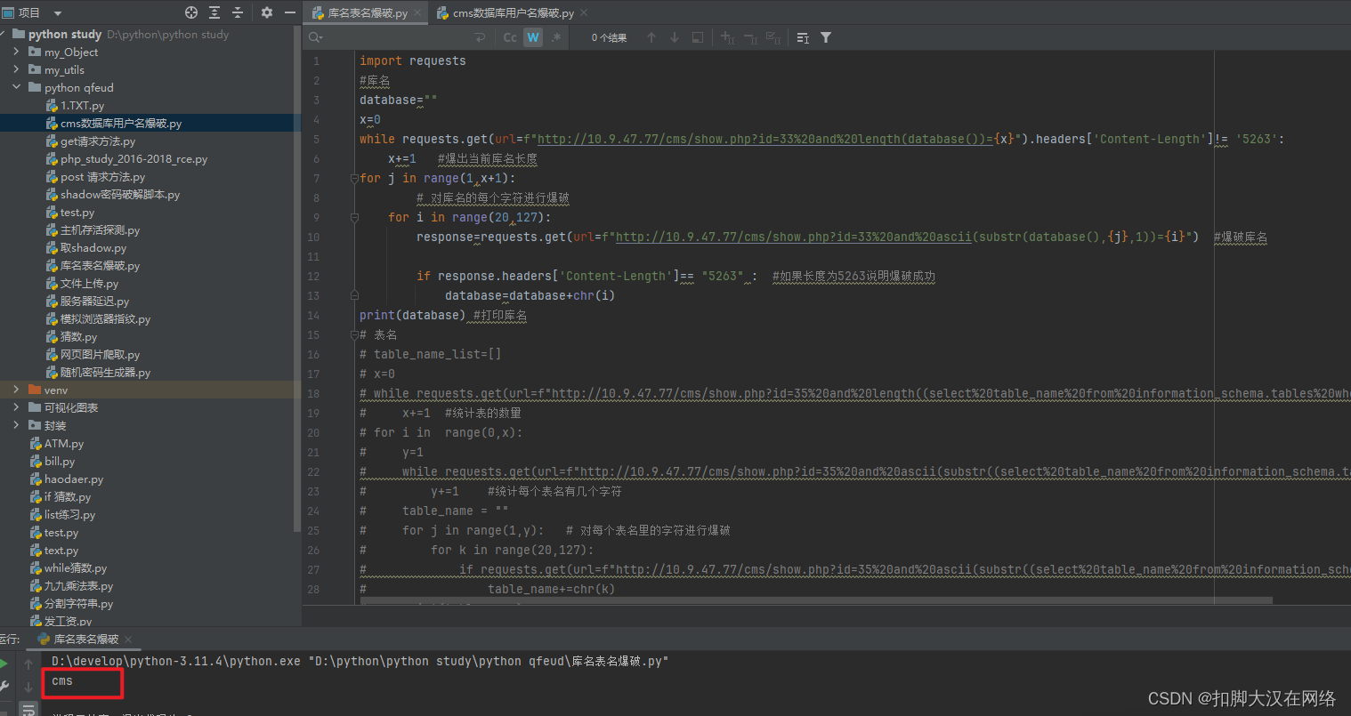Rerun the script with green arrow
This screenshot has height=716, width=1351.
click(x=4, y=664)
